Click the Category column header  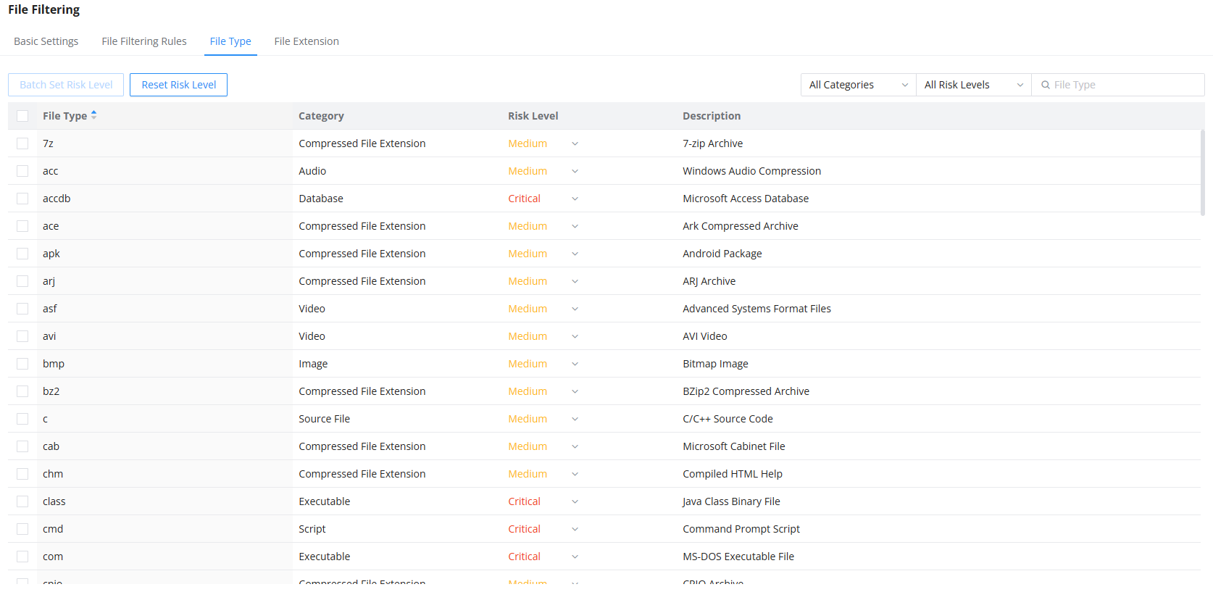pos(321,116)
